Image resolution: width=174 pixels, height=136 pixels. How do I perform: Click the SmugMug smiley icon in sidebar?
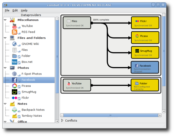[x=14, y=92]
